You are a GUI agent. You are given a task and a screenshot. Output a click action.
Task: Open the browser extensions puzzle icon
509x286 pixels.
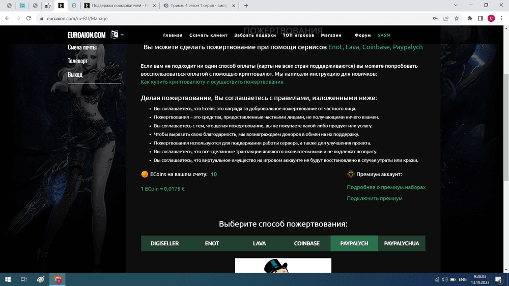point(469,18)
